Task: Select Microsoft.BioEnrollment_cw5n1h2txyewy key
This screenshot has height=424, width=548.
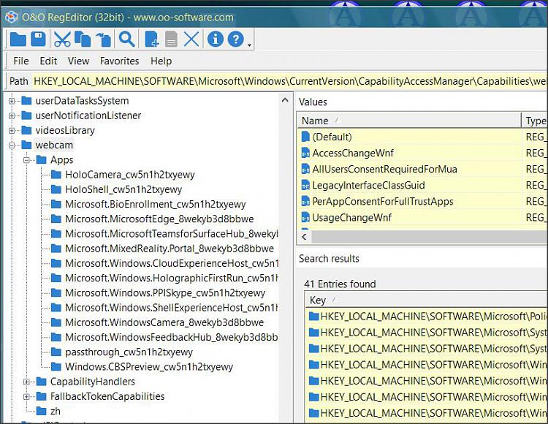Action: point(155,204)
